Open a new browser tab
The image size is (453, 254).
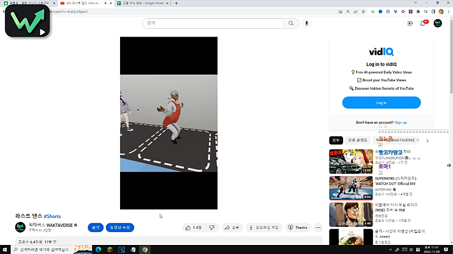coord(176,3)
